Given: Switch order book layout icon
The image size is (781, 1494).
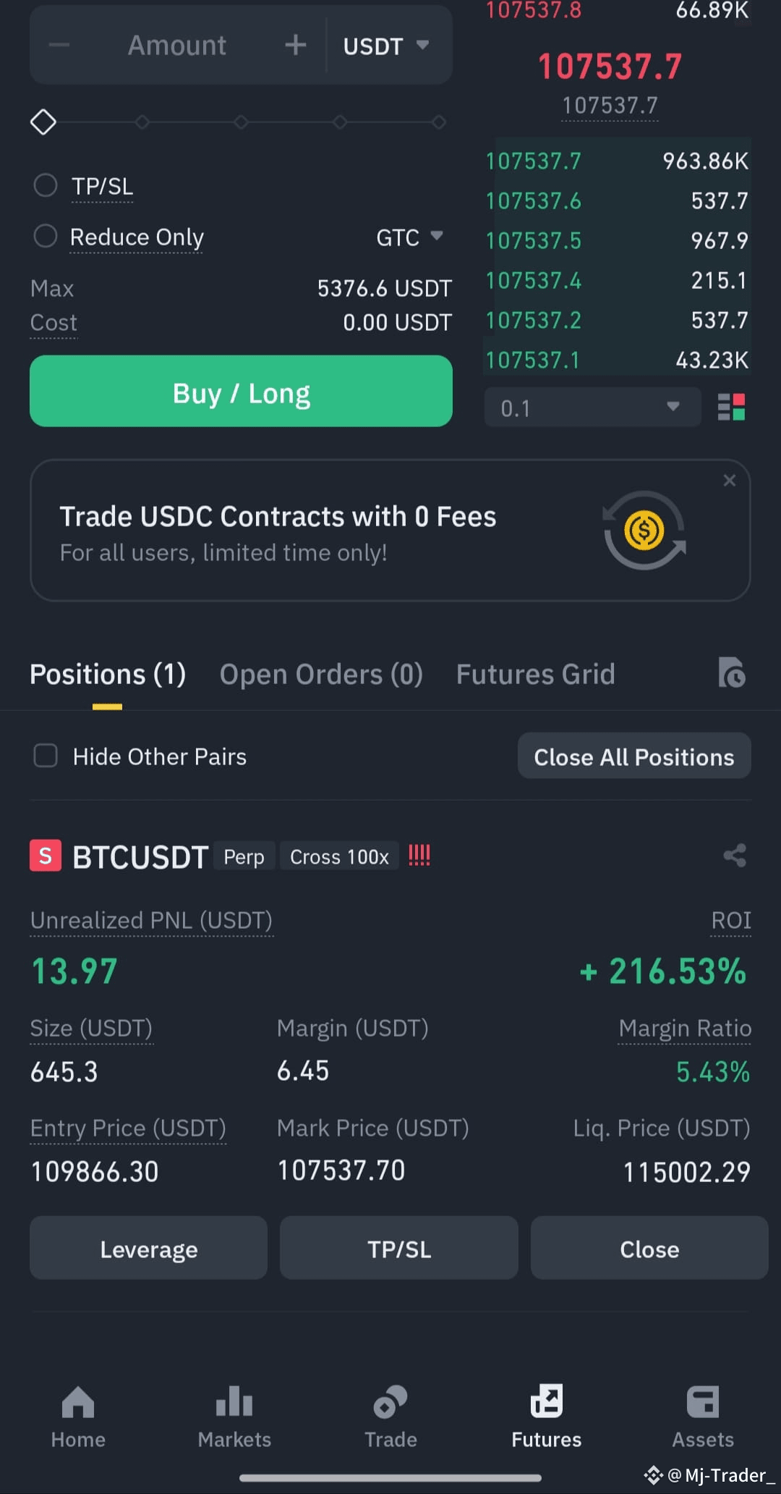Looking at the screenshot, I should point(731,408).
